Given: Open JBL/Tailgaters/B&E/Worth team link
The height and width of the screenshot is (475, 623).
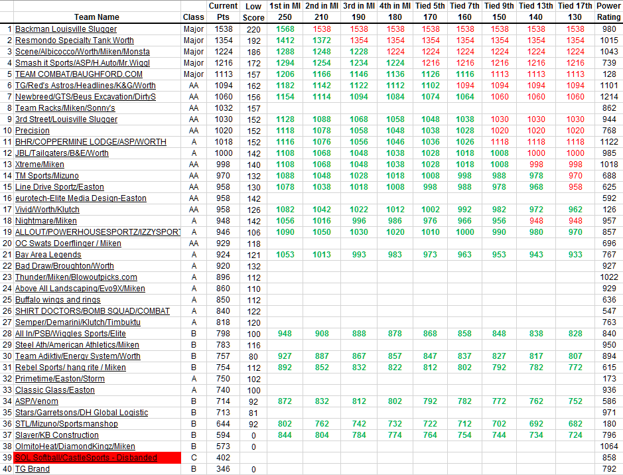Looking at the screenshot, I should click(62, 153).
